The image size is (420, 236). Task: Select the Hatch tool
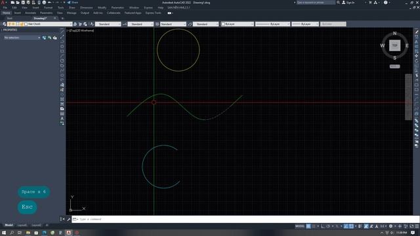click(x=62, y=99)
